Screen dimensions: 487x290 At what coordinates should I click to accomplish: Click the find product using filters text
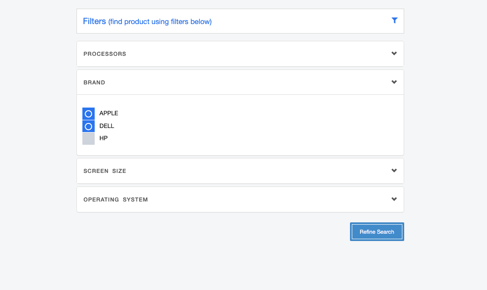pyautogui.click(x=159, y=21)
